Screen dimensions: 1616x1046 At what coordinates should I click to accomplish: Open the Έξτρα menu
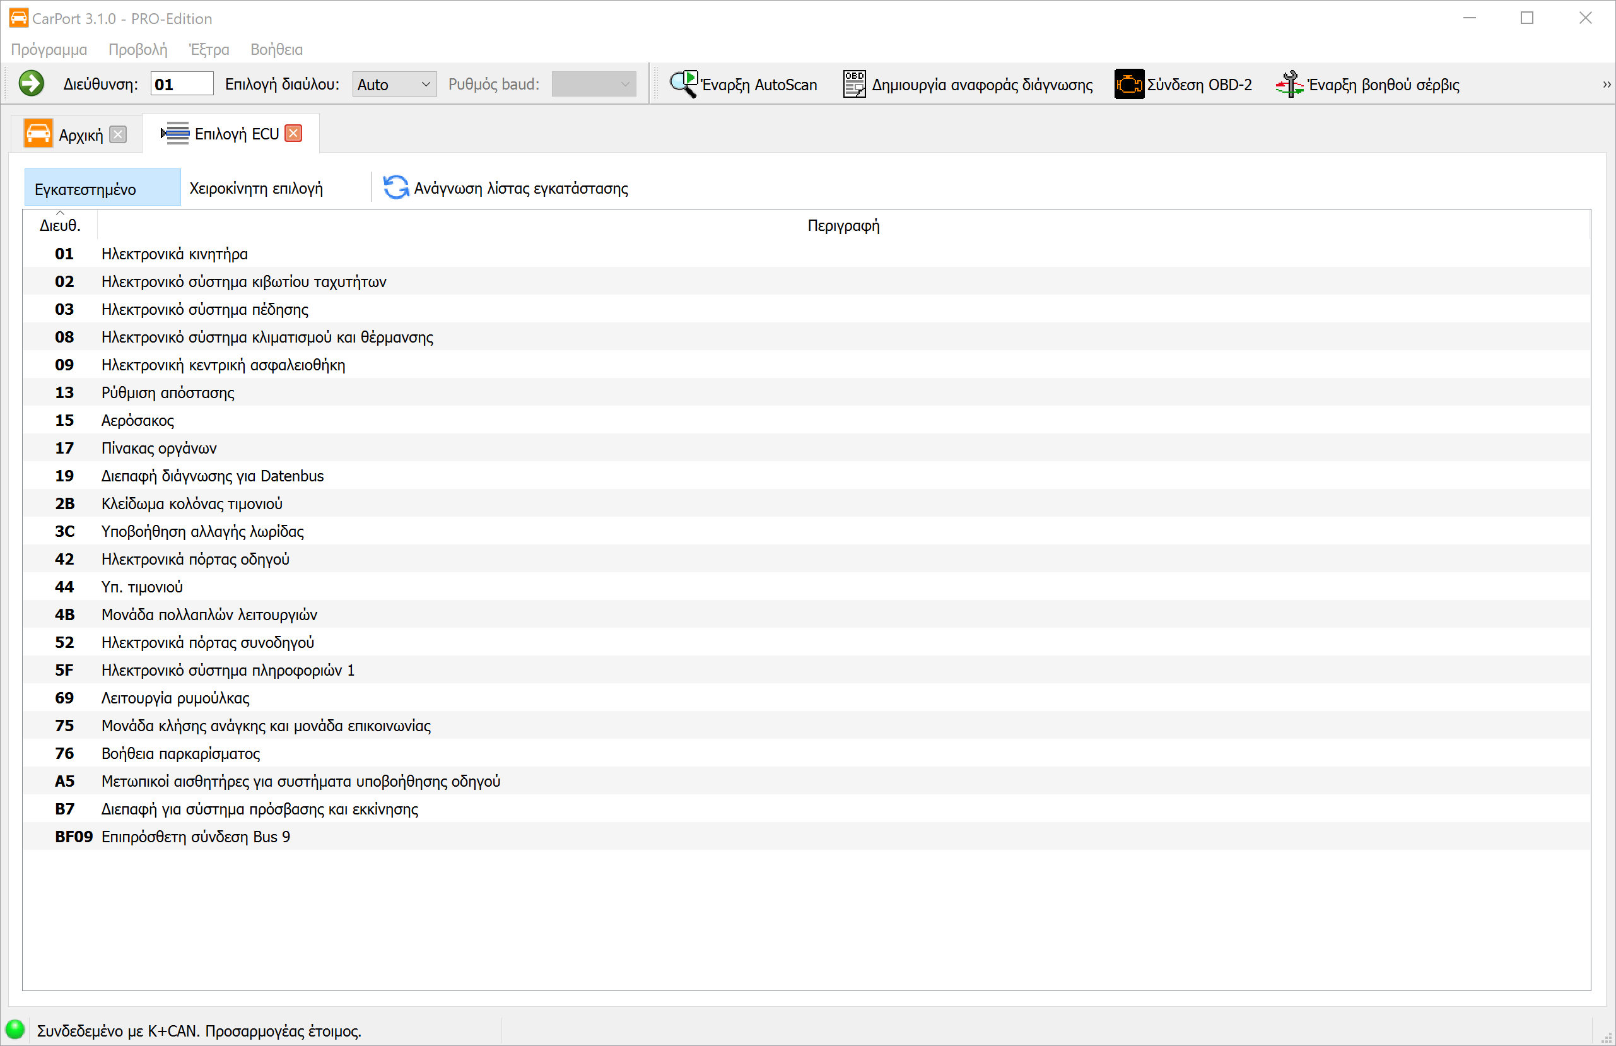(x=209, y=50)
